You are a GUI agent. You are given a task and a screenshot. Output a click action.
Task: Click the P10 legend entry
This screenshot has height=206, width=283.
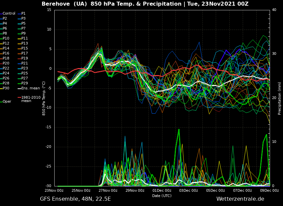(x=6, y=39)
